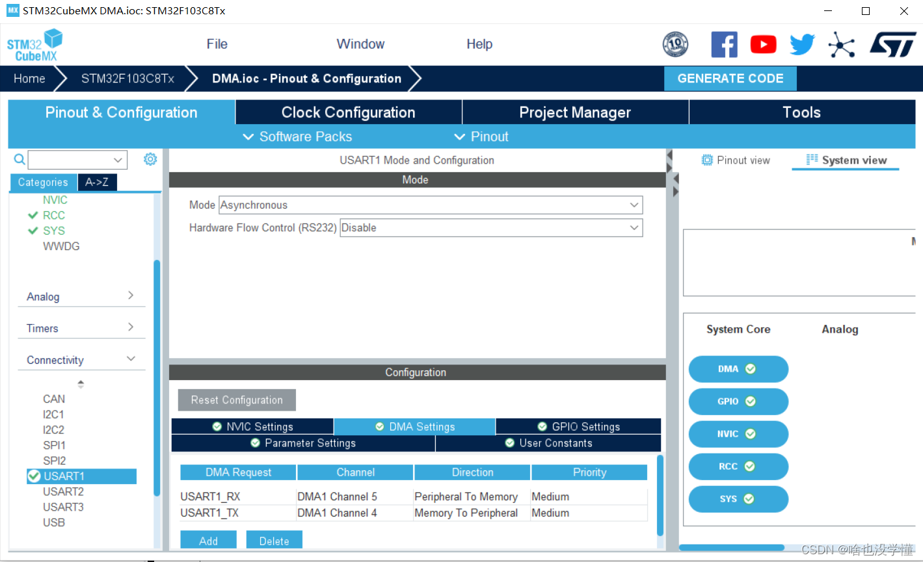923x562 pixels.
Task: Switch to the Categories list tab
Action: tap(43, 183)
